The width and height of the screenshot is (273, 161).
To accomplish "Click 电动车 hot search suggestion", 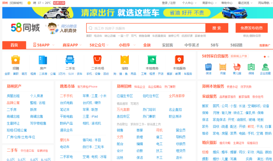I will click(98, 36).
